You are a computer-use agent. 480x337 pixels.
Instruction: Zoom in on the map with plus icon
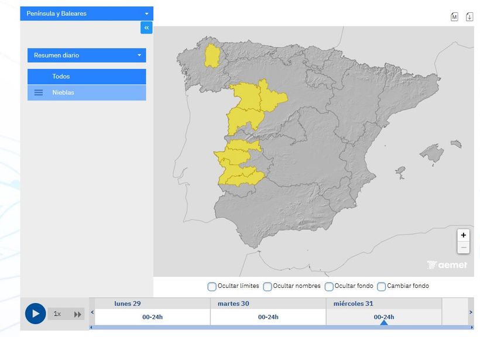click(463, 235)
